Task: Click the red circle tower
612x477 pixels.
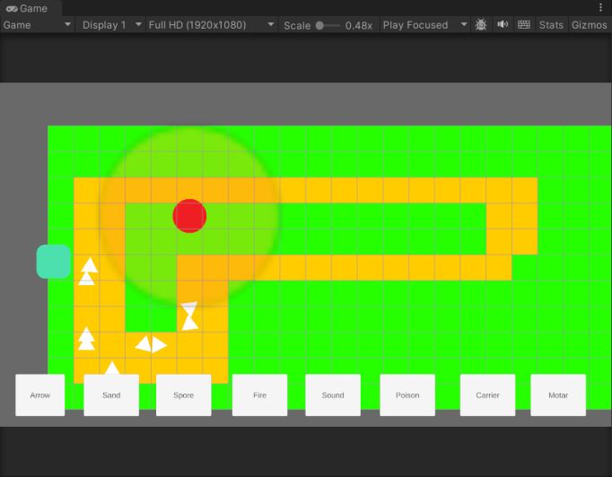Action: tap(189, 216)
